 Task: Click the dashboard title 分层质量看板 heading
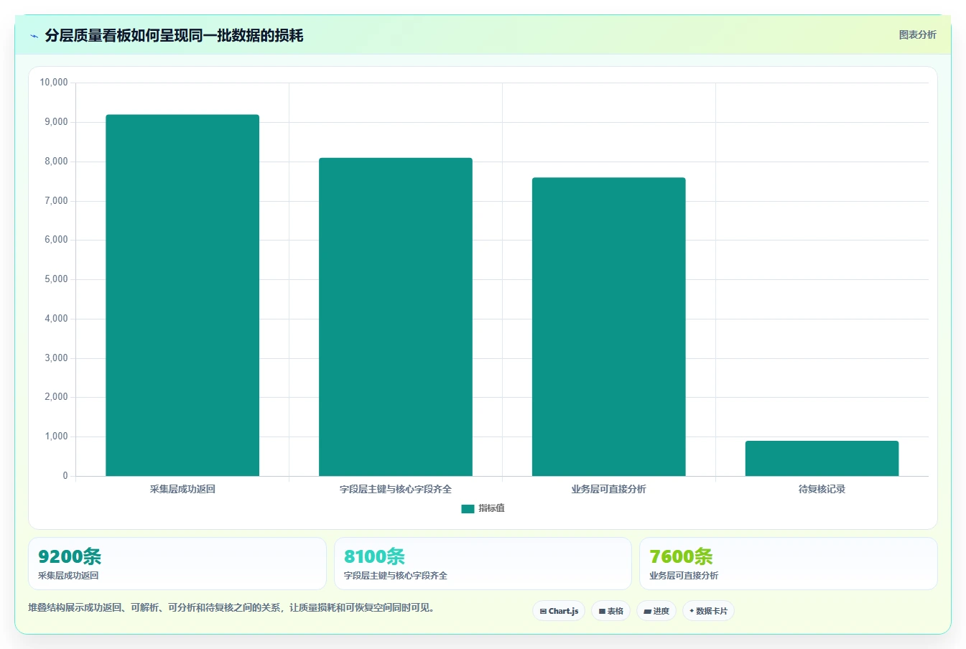pyautogui.click(x=174, y=35)
